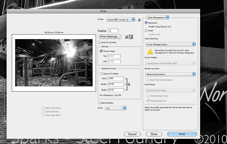Click the Top position field
227x144 pixels.
114,56
